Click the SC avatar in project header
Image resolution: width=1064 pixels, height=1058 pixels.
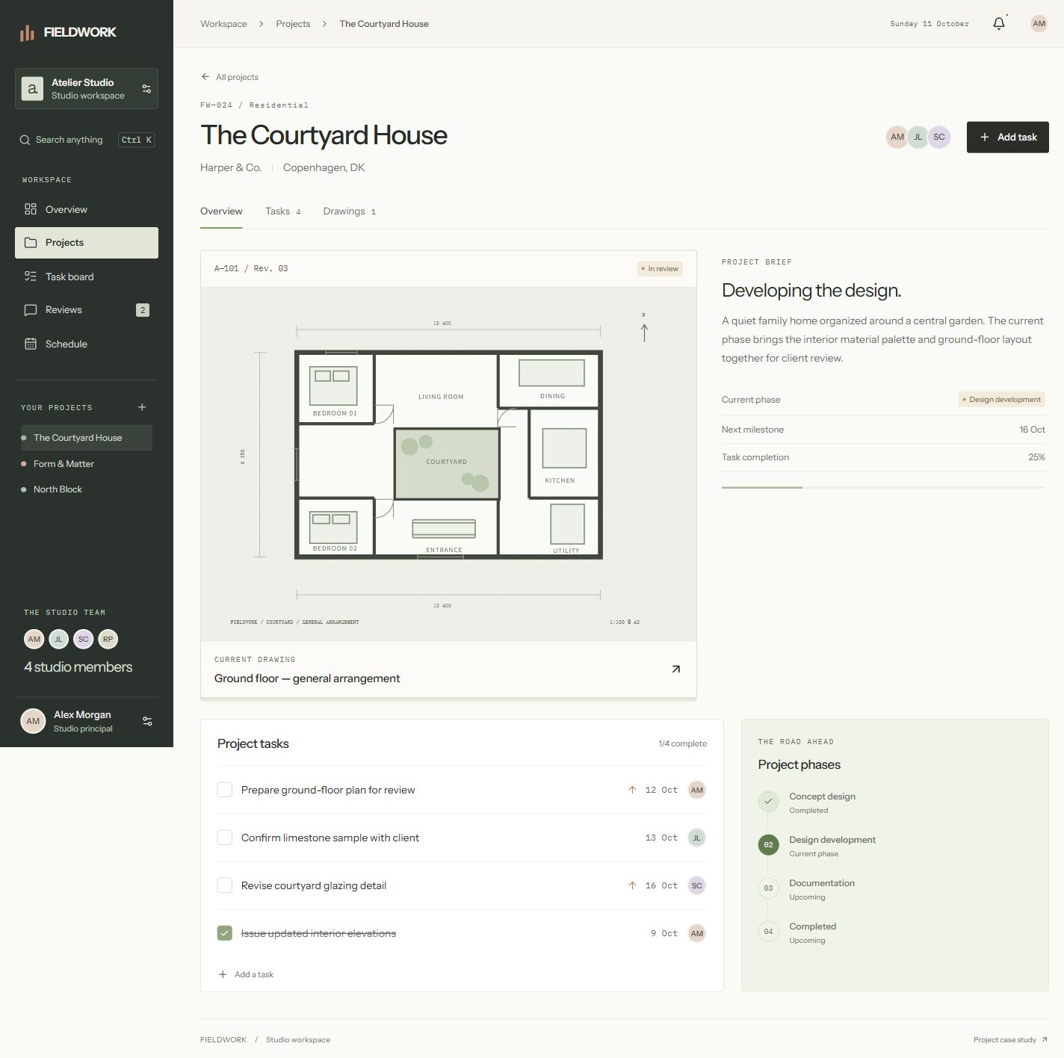pos(939,137)
